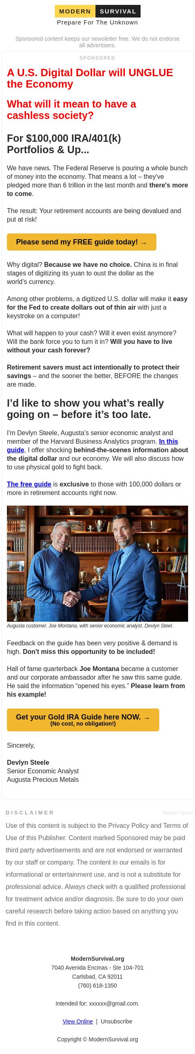The height and width of the screenshot is (1054, 195).
Task: Open the 'In this guide' link
Action: tap(93, 446)
